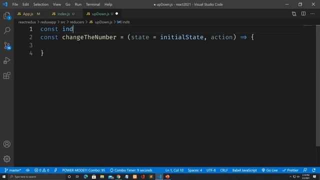This screenshot has width=320, height=180.
Task: Click changeTheNumber identifier on line 2
Action: [89, 37]
